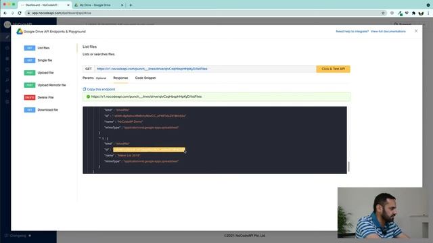Viewport: 433px width, 243px height.
Task: Click the POST badge beside Upload Remote file
Action: (30, 85)
